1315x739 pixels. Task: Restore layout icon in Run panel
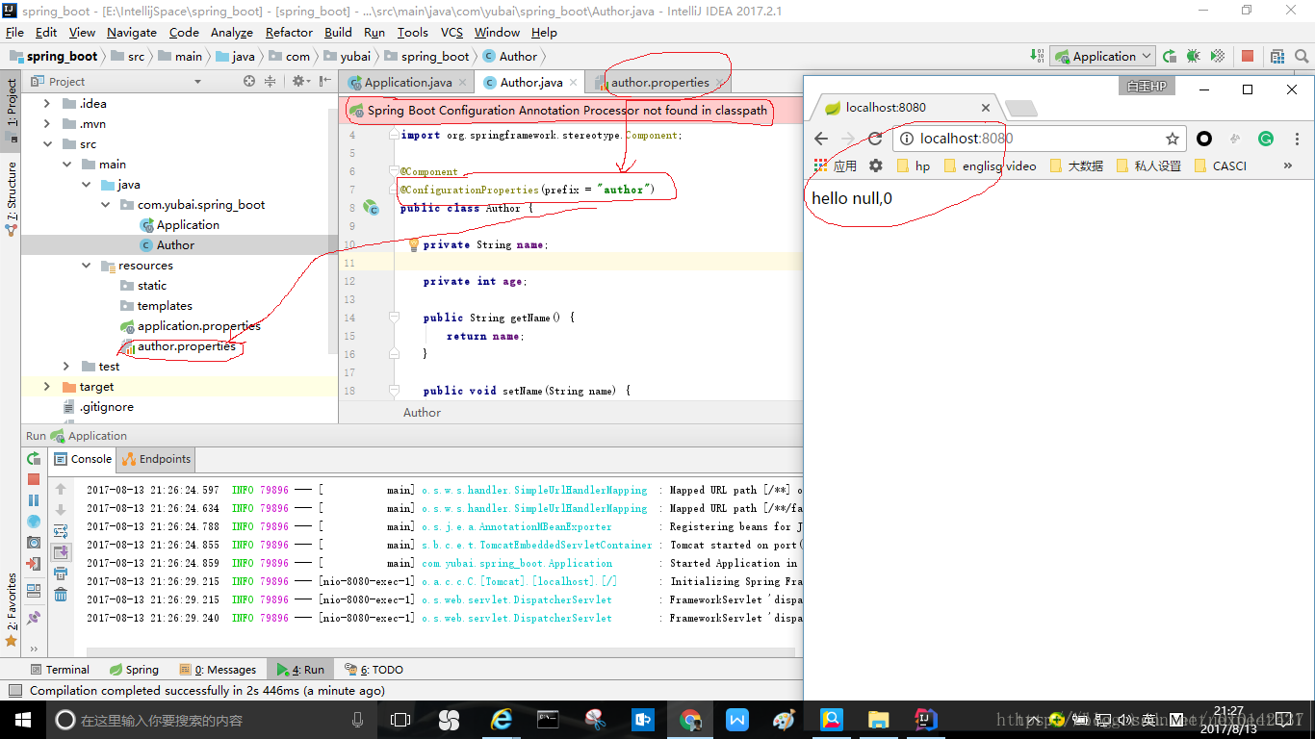34,590
